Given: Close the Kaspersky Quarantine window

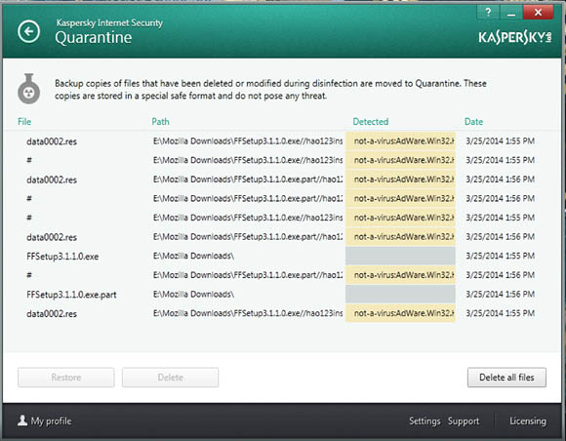Looking at the screenshot, I should 538,13.
